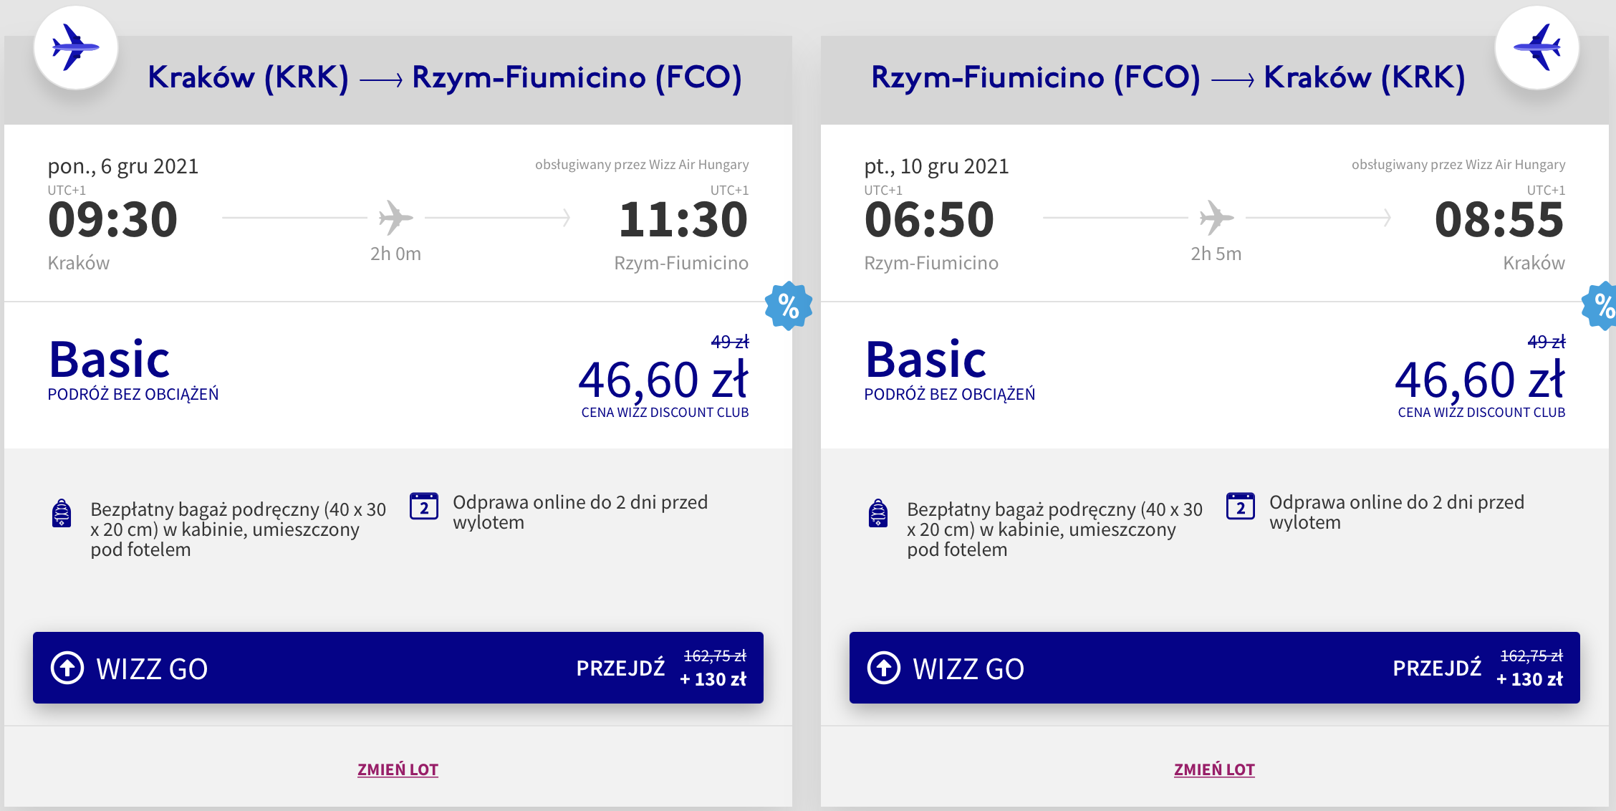Upgrade return flight via PRZEJDŹ +130 zł
Viewport: 1616px width, 811px height.
(x=1477, y=668)
